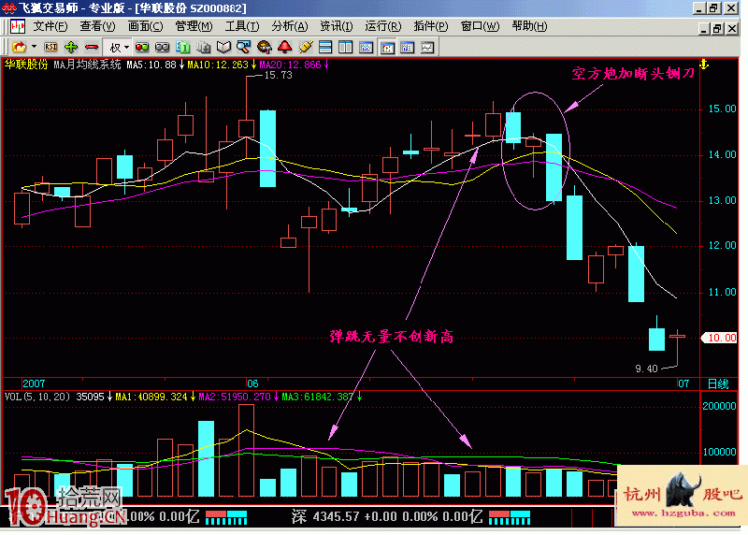Select the horizontal split layout icon

tap(325, 48)
